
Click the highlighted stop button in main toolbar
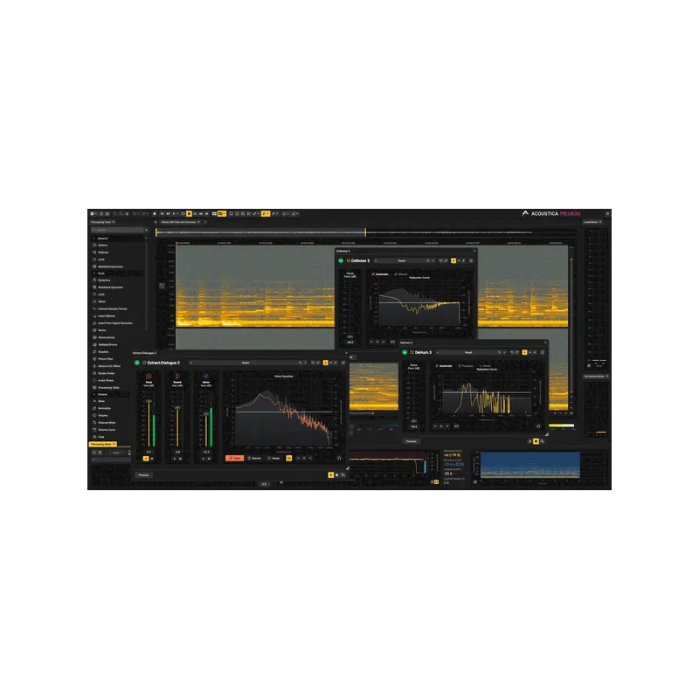tap(189, 213)
